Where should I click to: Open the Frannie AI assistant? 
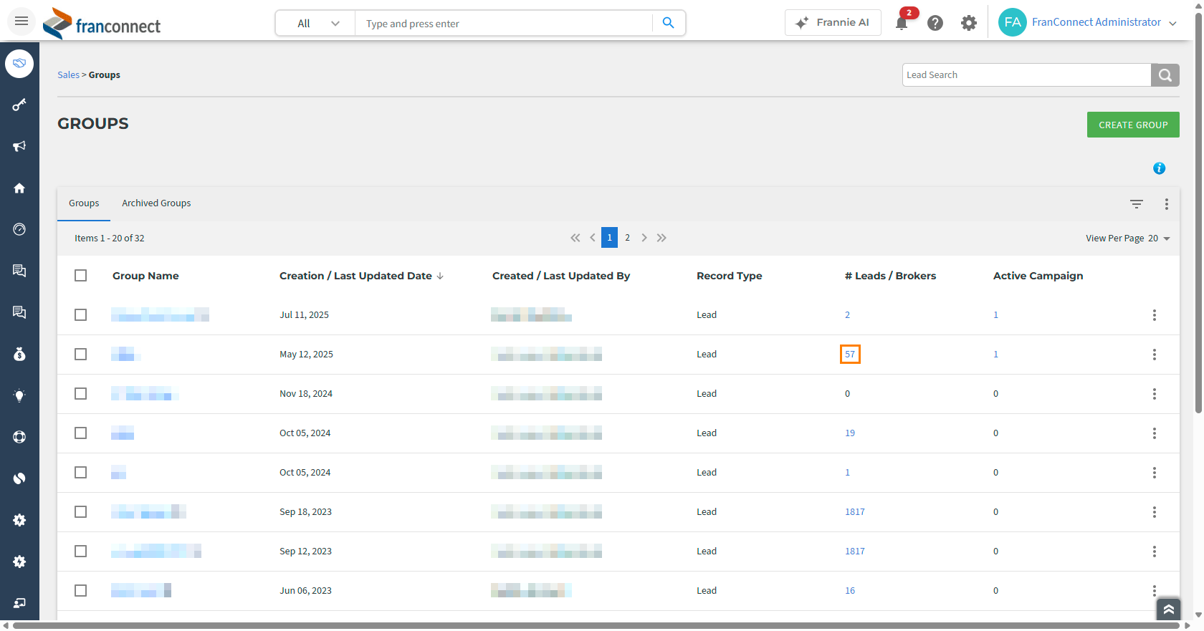(x=833, y=22)
